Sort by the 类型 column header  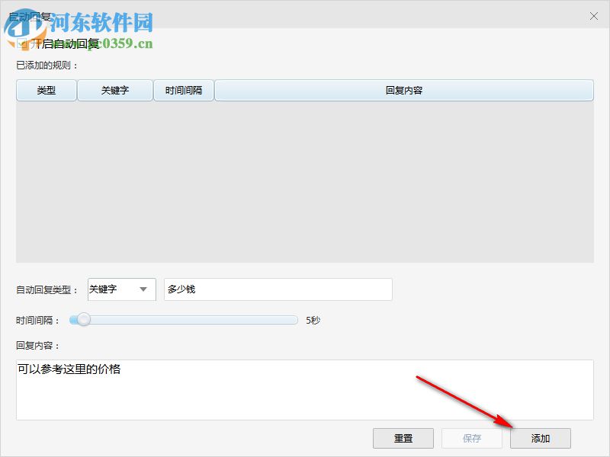pos(47,90)
